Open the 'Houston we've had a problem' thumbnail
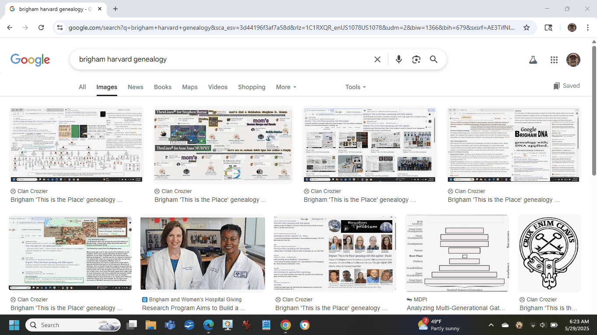The width and height of the screenshot is (597, 335). 335,253
